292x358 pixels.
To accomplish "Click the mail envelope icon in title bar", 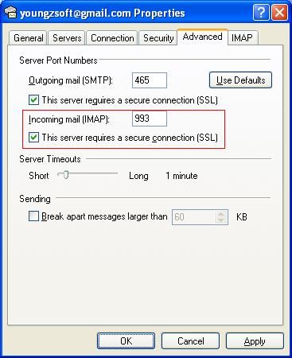I will (x=10, y=13).
